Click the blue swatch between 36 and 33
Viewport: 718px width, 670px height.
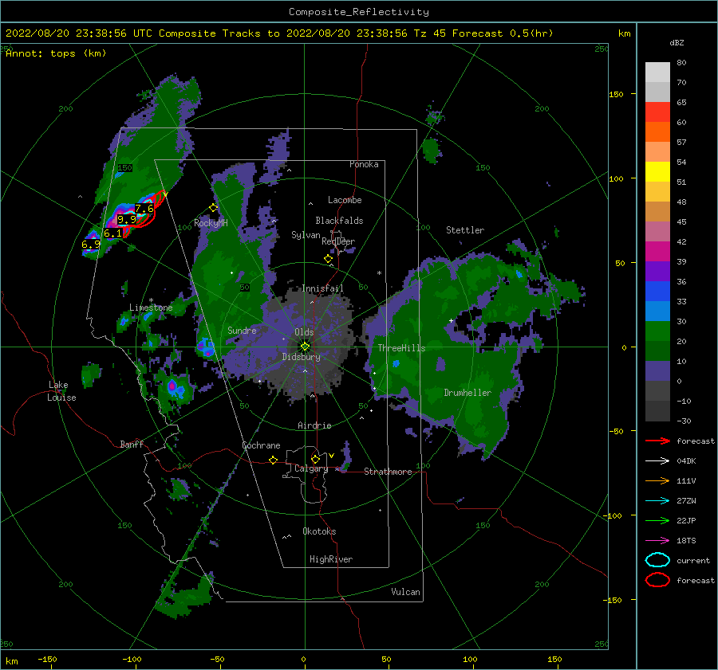click(x=657, y=292)
